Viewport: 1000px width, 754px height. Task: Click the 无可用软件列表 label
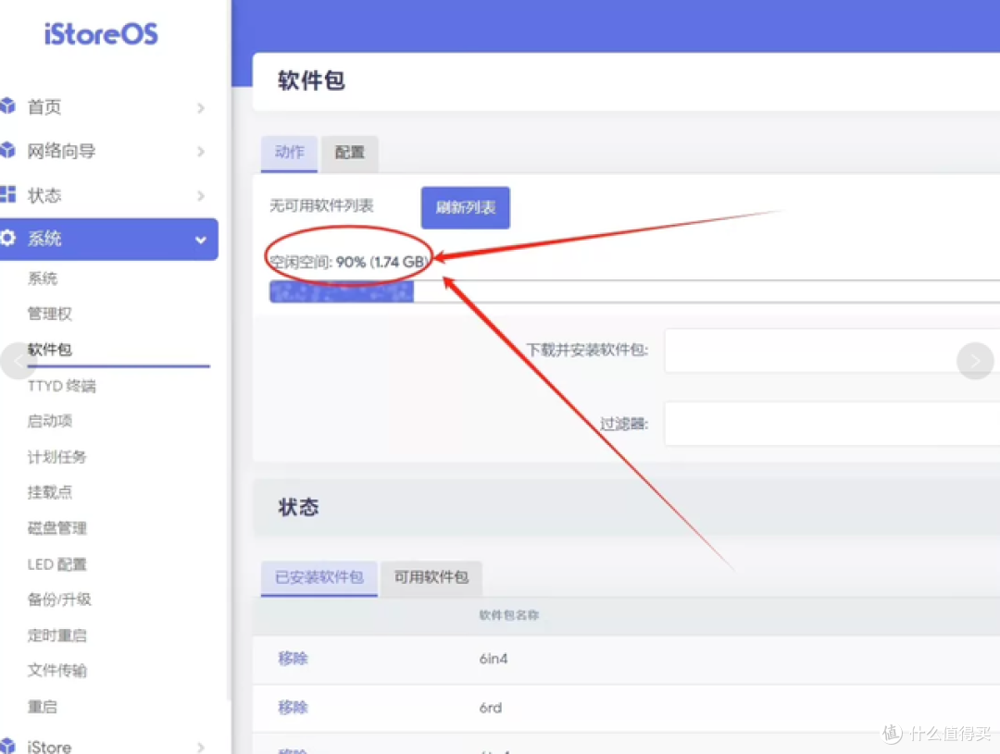(x=321, y=205)
